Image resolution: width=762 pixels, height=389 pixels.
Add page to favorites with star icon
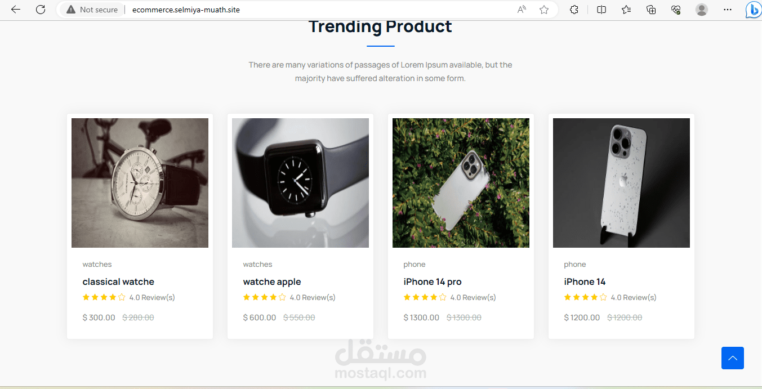pyautogui.click(x=544, y=10)
